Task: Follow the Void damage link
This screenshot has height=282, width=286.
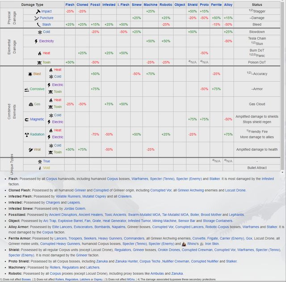Action: pos(46,168)
